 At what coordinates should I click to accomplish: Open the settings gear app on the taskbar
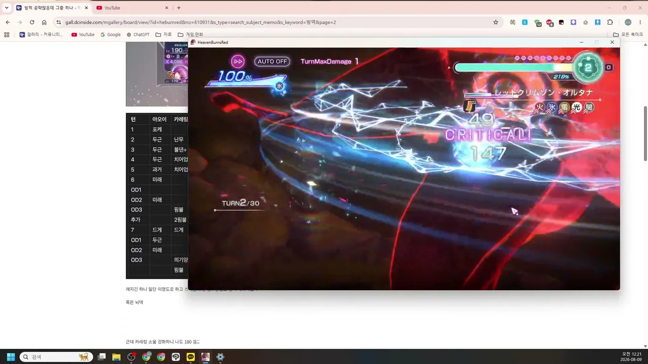[x=220, y=357]
